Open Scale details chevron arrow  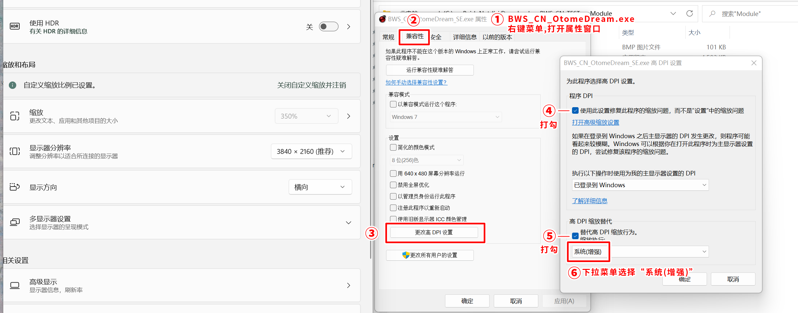pos(349,116)
